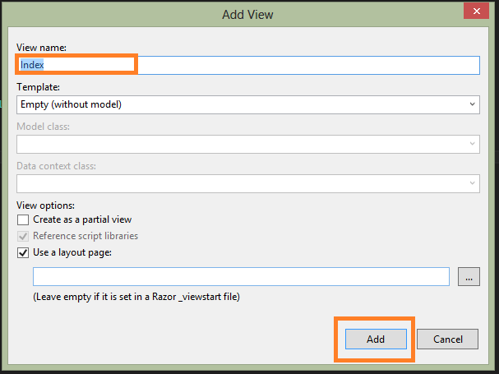Expand the Data context class dropdown
Screen dimensions: 499x374
(x=472, y=183)
